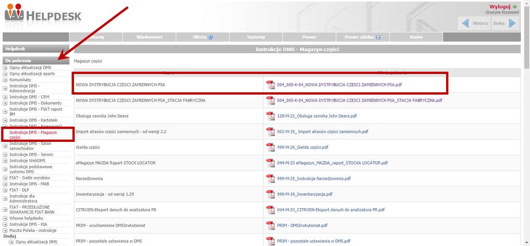Open the Pomoc tab
This screenshot has width=530, height=246.
click(x=310, y=37)
